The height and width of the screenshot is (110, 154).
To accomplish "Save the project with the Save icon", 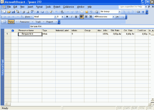I will pos(13,12).
